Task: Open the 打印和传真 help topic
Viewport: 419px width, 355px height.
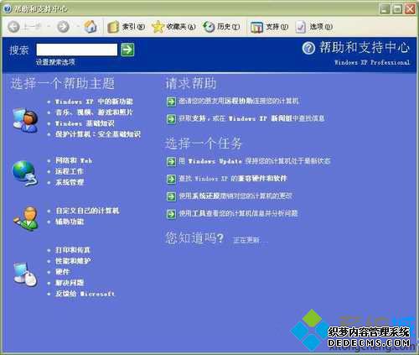Action: point(73,250)
